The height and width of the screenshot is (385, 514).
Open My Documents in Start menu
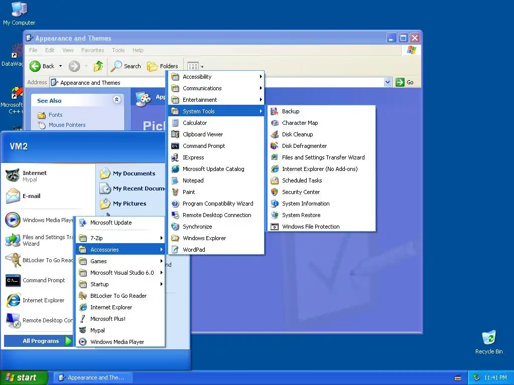[x=131, y=173]
